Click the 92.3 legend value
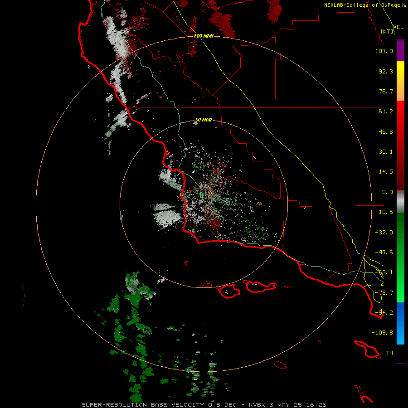The width and height of the screenshot is (408, 408). tap(386, 71)
